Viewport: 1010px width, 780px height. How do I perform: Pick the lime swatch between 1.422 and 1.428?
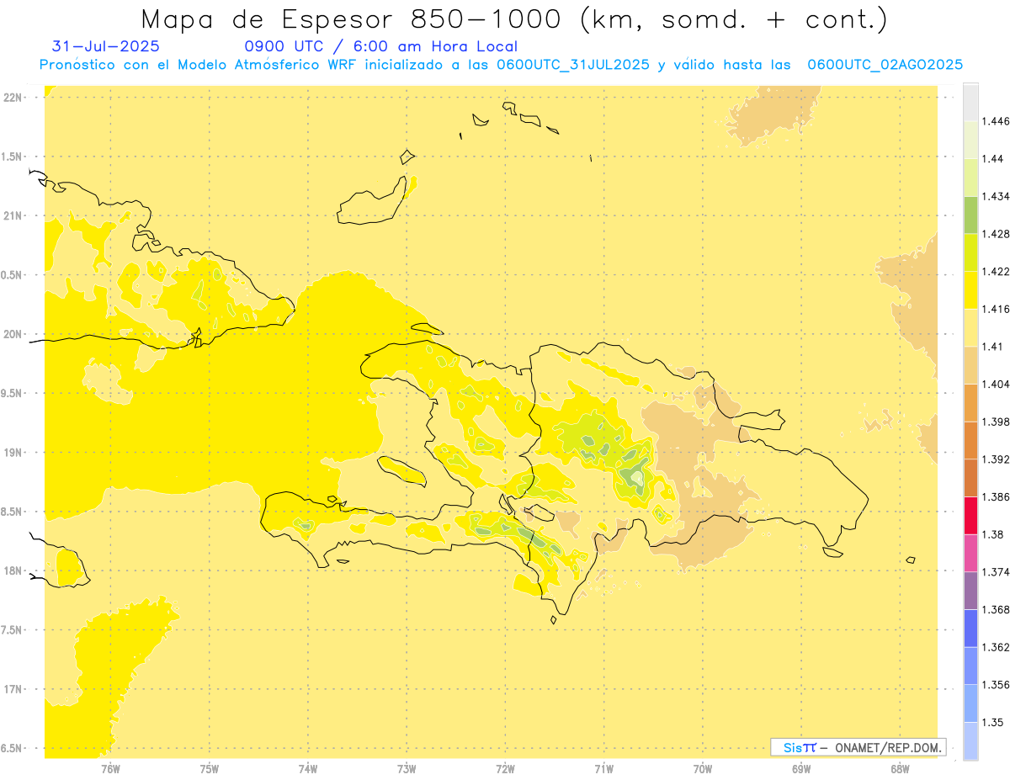click(x=970, y=252)
